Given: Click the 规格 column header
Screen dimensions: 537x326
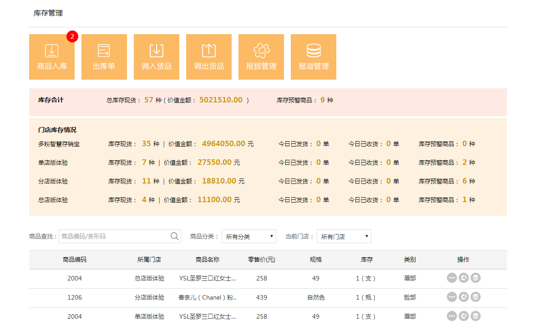Looking at the screenshot, I should (x=316, y=260).
